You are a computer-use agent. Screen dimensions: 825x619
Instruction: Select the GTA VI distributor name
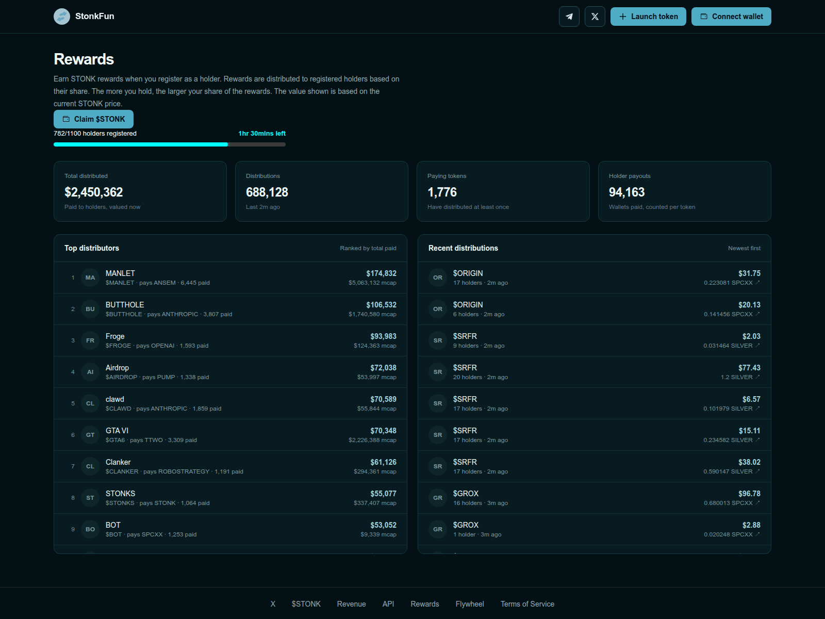pyautogui.click(x=117, y=431)
